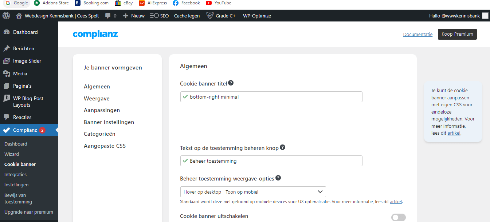Click the Reacties comment icon in sidebar
Screen dimensions: 490x222
pyautogui.click(x=7, y=117)
